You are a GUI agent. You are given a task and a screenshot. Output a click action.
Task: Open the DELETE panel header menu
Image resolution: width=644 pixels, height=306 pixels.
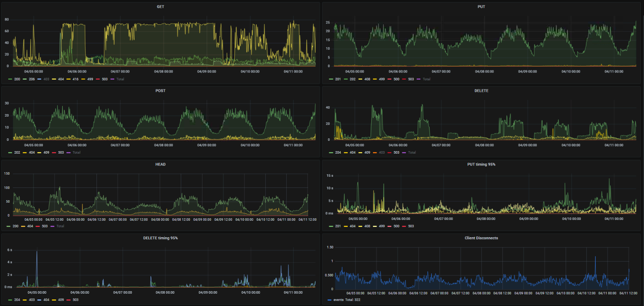coord(481,91)
